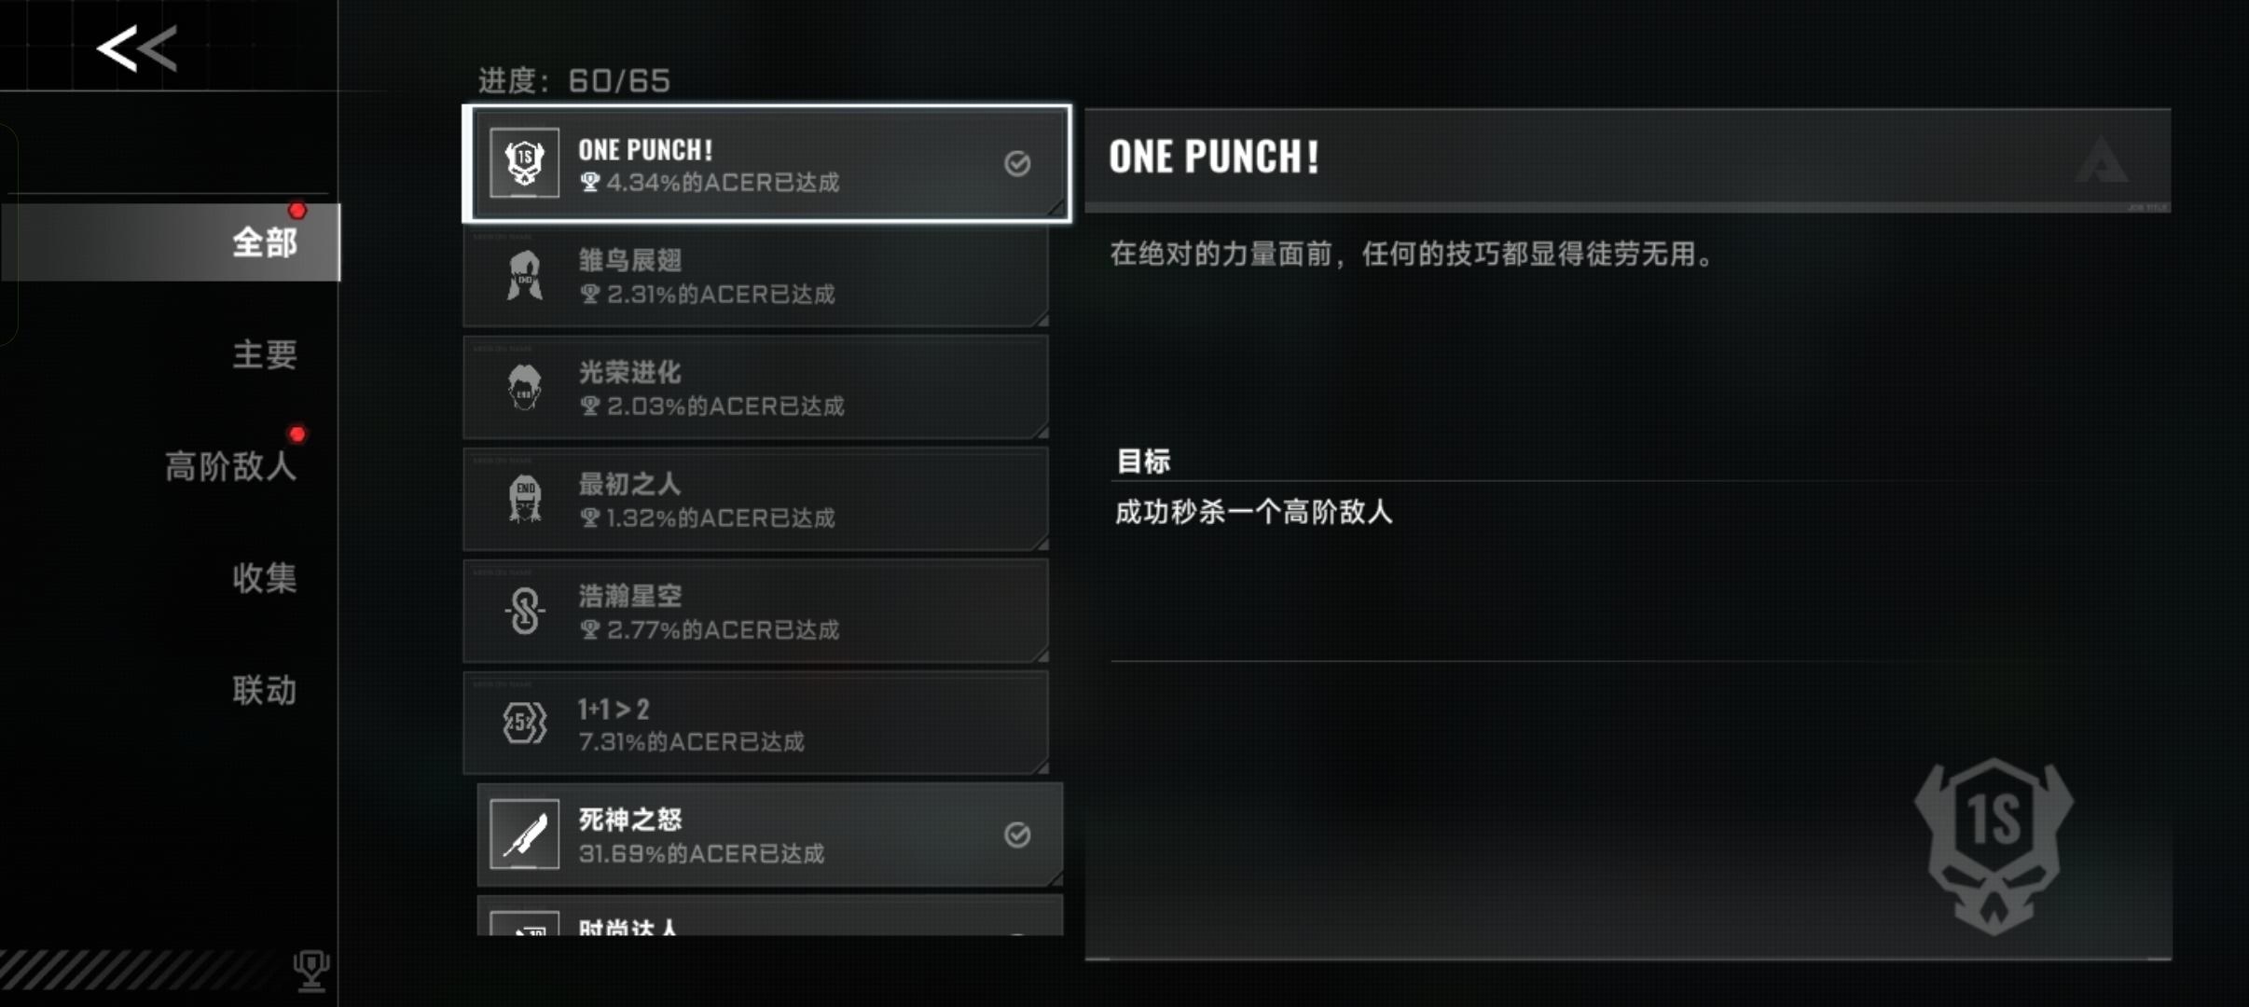Select the 1+1>2 achievement entry

(756, 723)
